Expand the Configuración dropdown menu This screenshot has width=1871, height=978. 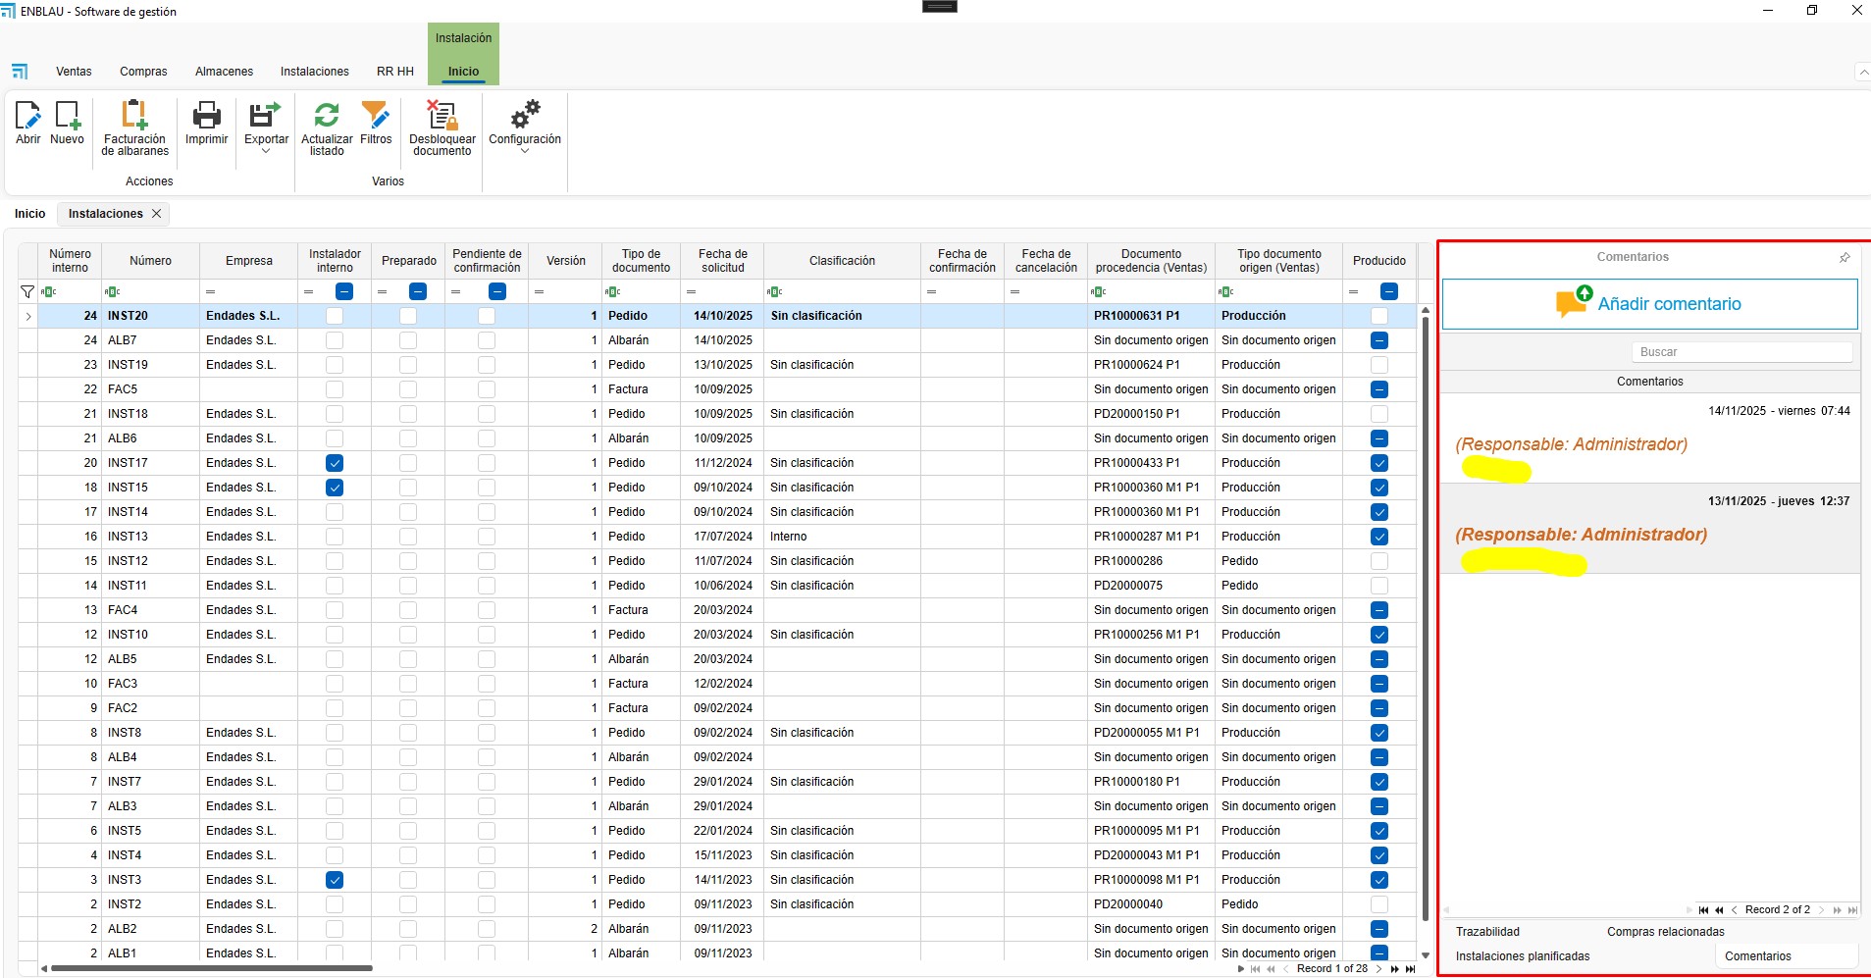pos(525,151)
